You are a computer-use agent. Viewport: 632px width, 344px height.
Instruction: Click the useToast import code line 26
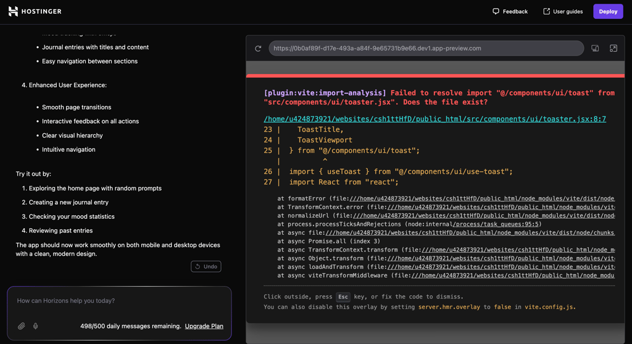point(401,171)
